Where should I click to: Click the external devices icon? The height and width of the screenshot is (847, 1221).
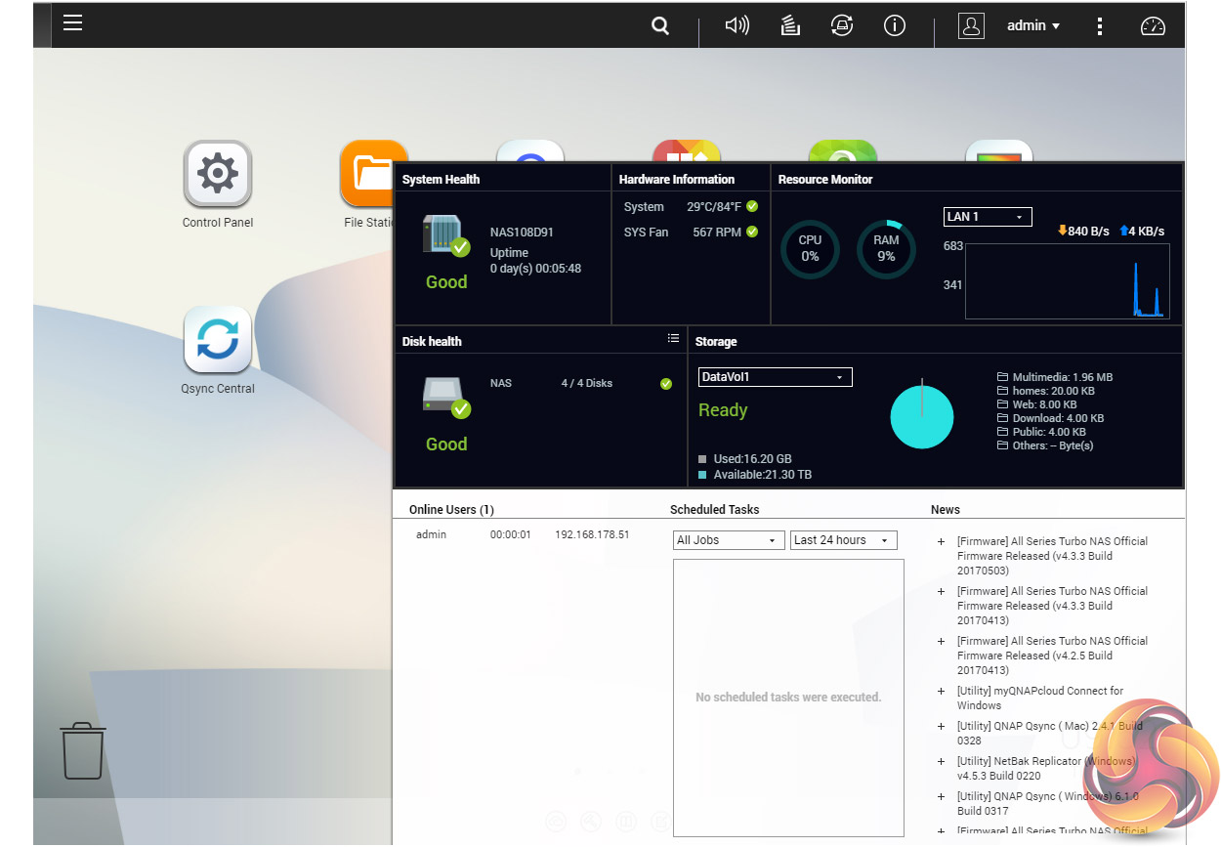pyautogui.click(x=841, y=26)
